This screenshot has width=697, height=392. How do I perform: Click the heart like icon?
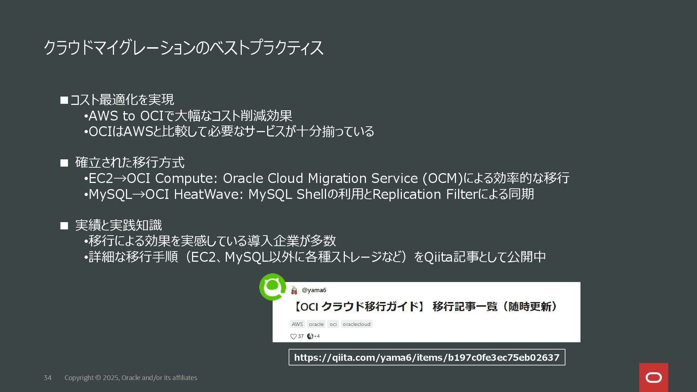293,336
